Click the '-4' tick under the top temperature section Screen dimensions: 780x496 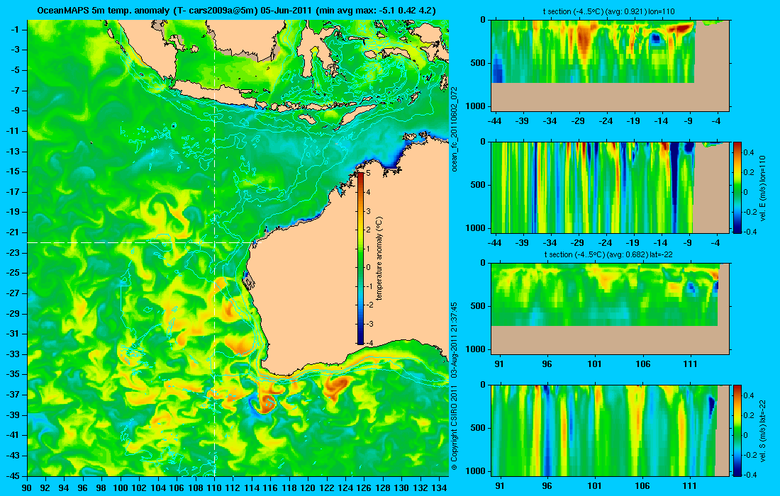(x=715, y=121)
